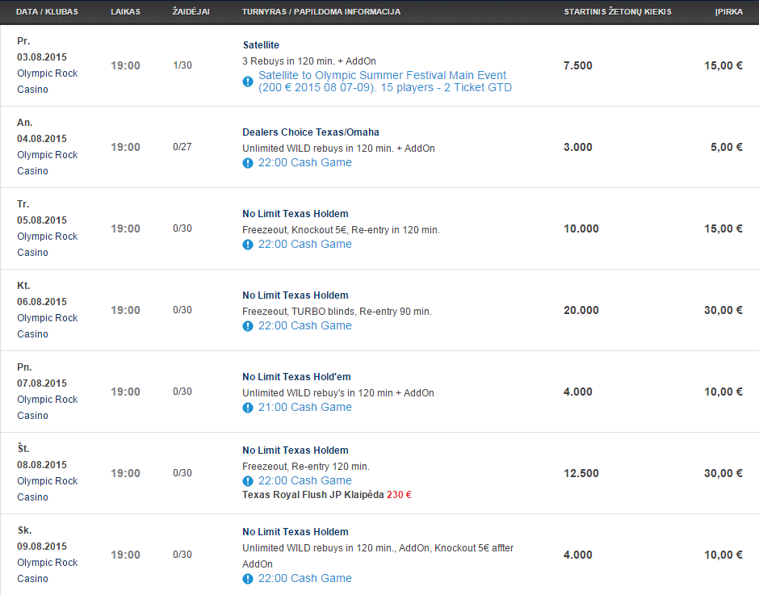Click starting chips value 3.000
759x595 pixels.
pos(578,147)
